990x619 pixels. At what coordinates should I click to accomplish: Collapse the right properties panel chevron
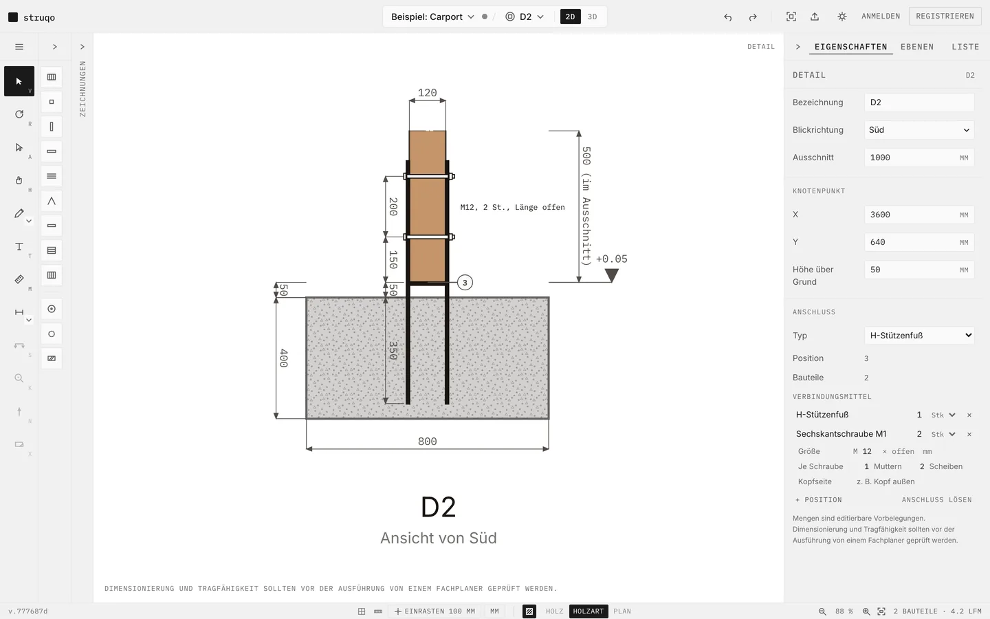pos(798,47)
